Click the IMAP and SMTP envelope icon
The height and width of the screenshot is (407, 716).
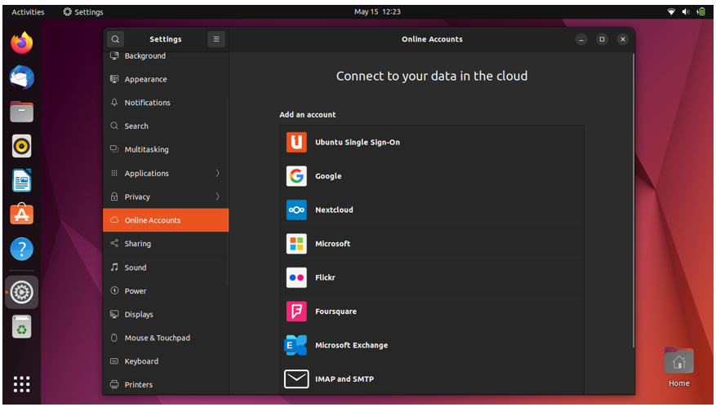coord(296,378)
